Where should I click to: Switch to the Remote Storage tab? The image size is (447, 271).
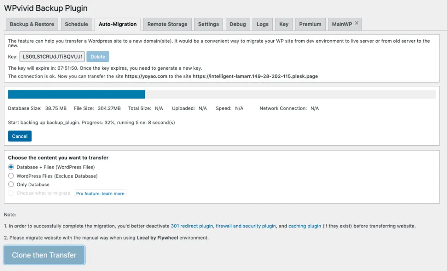[x=167, y=24]
